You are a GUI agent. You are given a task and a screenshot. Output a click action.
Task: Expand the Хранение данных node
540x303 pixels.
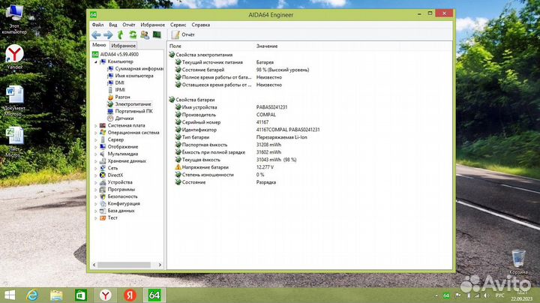coord(96,161)
